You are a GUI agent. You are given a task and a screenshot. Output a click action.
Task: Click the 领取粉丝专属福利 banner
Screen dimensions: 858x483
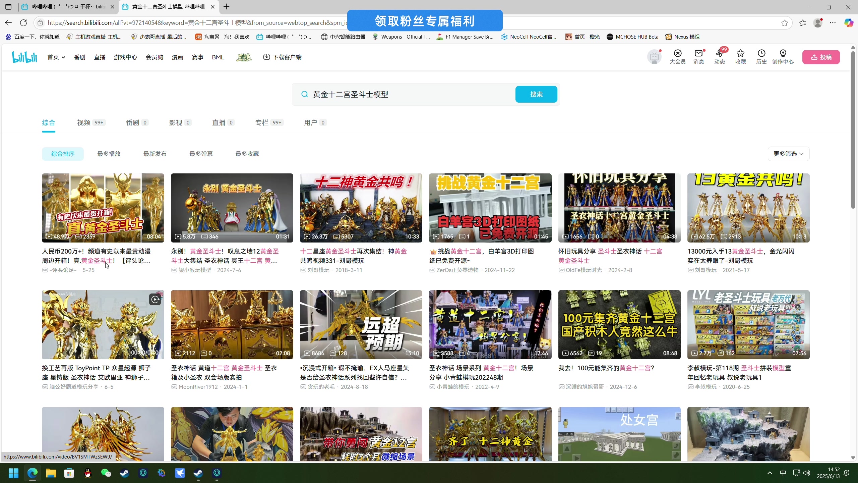[x=425, y=21]
